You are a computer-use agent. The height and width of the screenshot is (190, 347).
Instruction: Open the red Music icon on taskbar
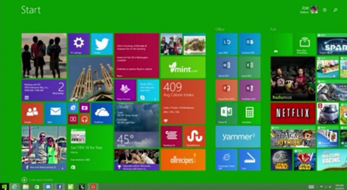tap(93, 187)
